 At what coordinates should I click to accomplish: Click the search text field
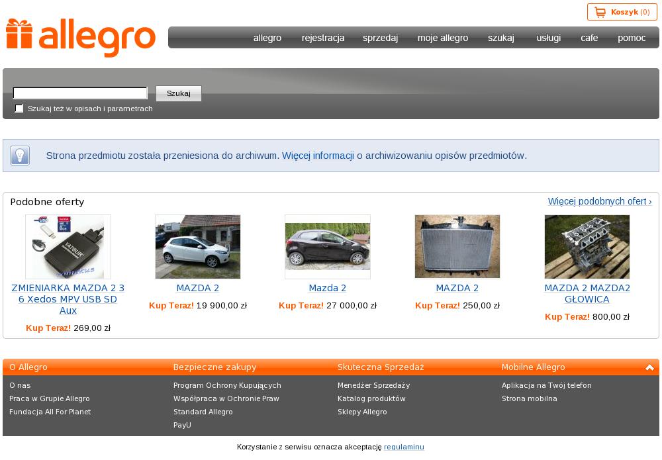[80, 93]
